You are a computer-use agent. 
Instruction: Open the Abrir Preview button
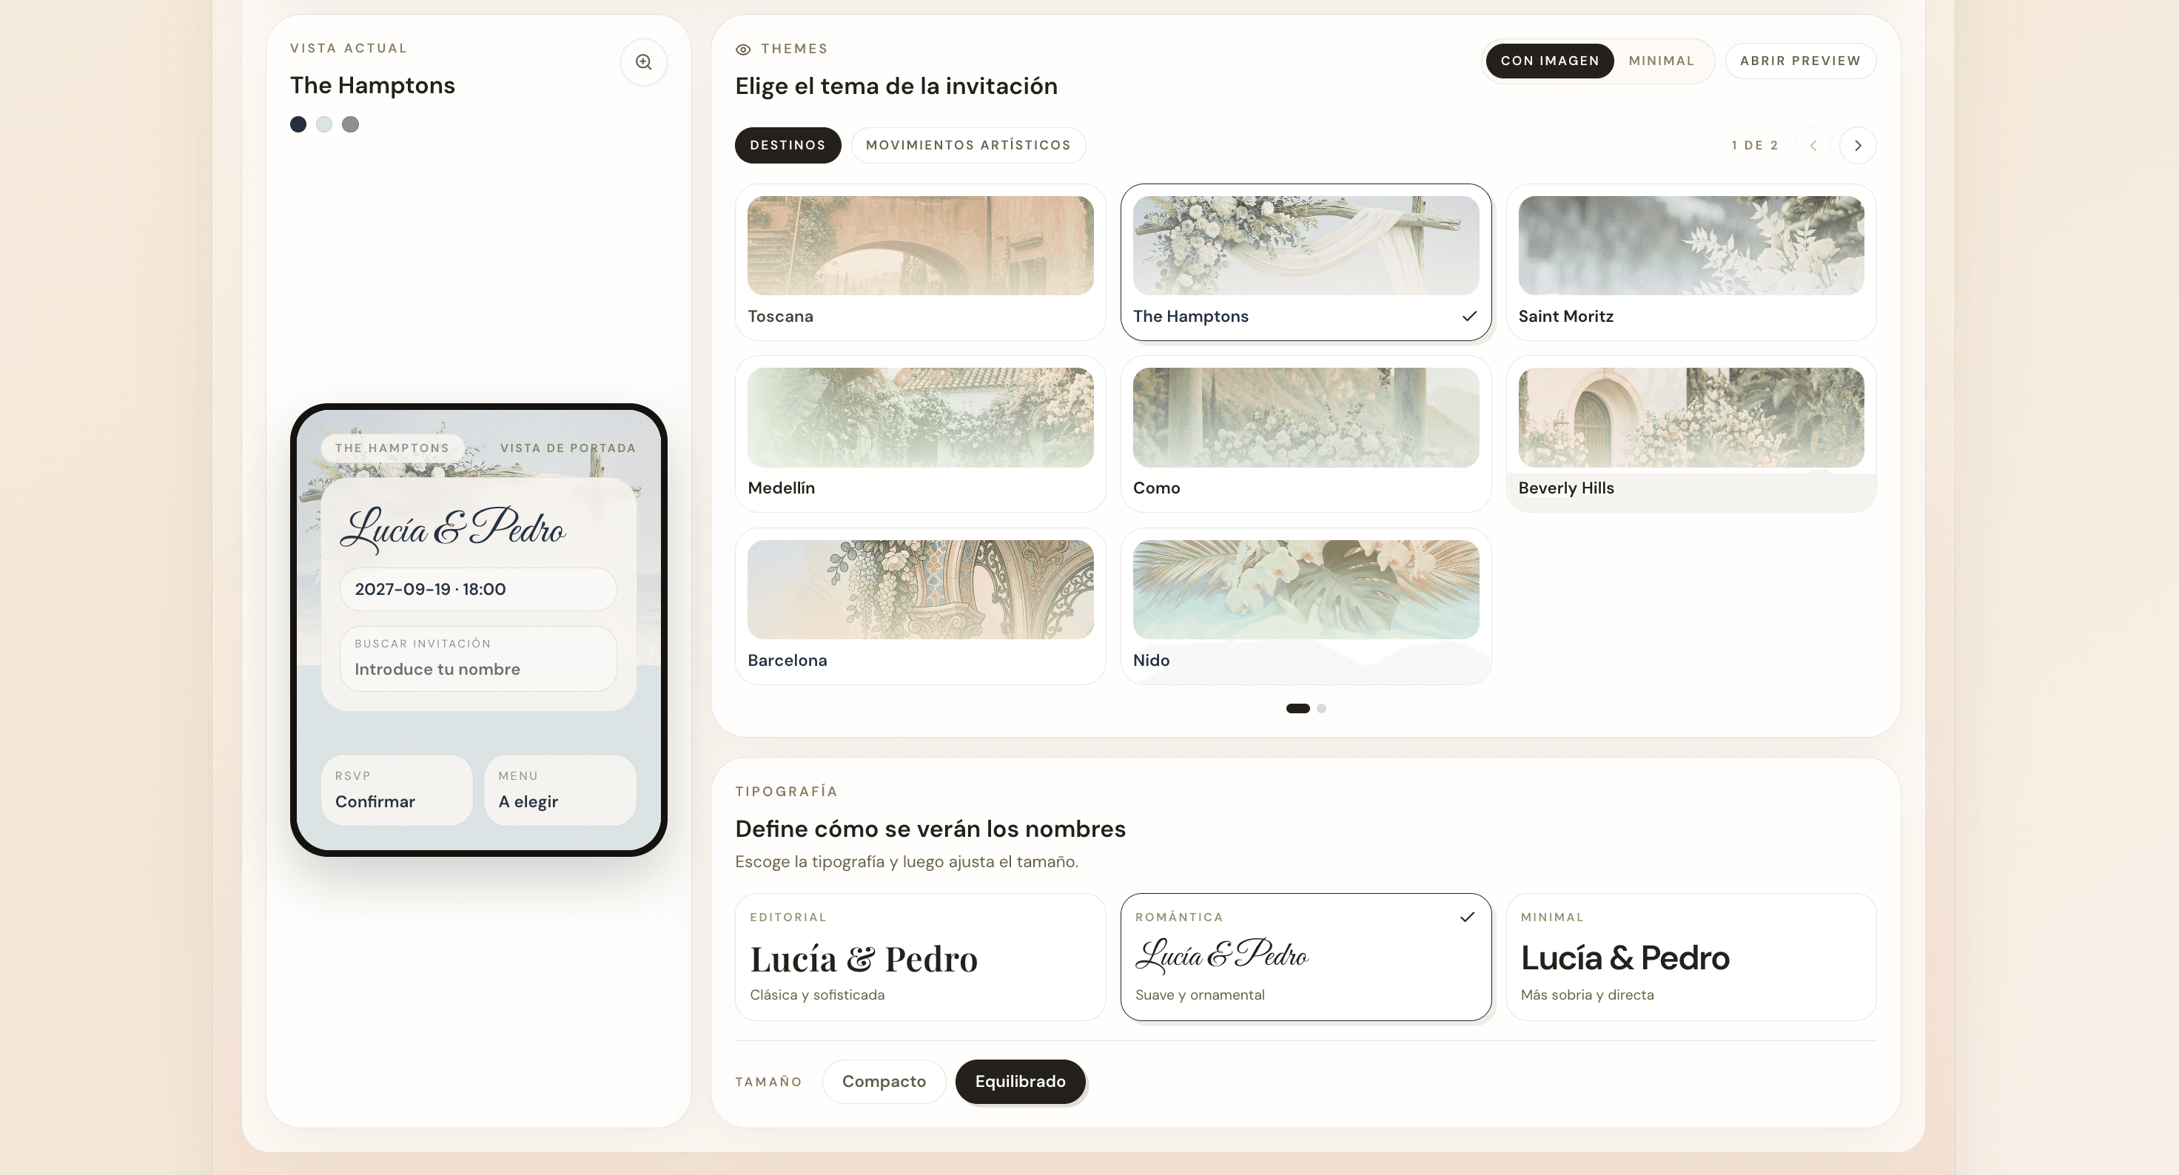point(1800,61)
